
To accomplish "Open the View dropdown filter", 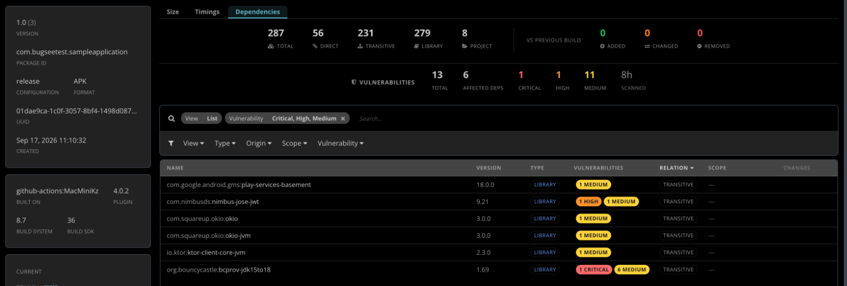I will click(x=193, y=143).
